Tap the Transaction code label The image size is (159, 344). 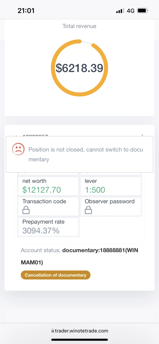click(44, 201)
